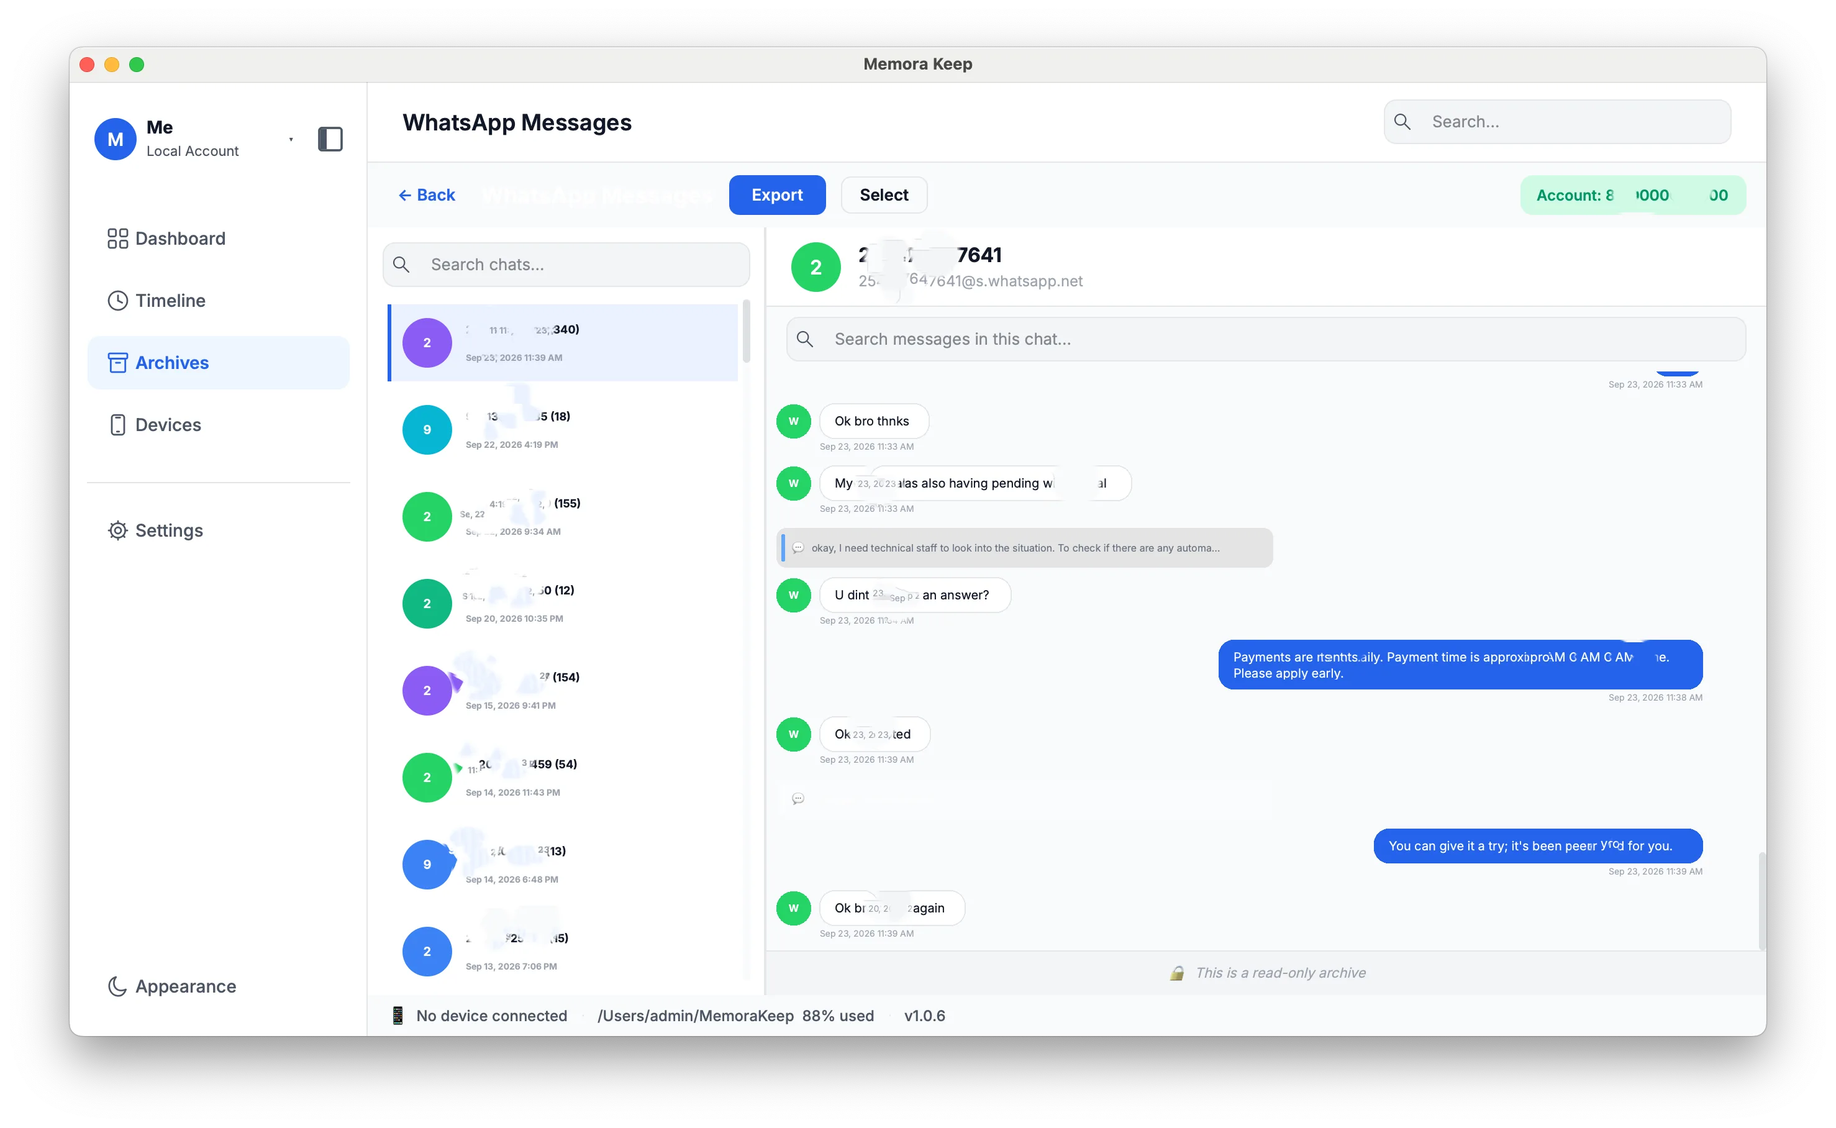
Task: Open chat dated Sep 23, 2026 11:39 AM in list
Action: [x=563, y=342]
